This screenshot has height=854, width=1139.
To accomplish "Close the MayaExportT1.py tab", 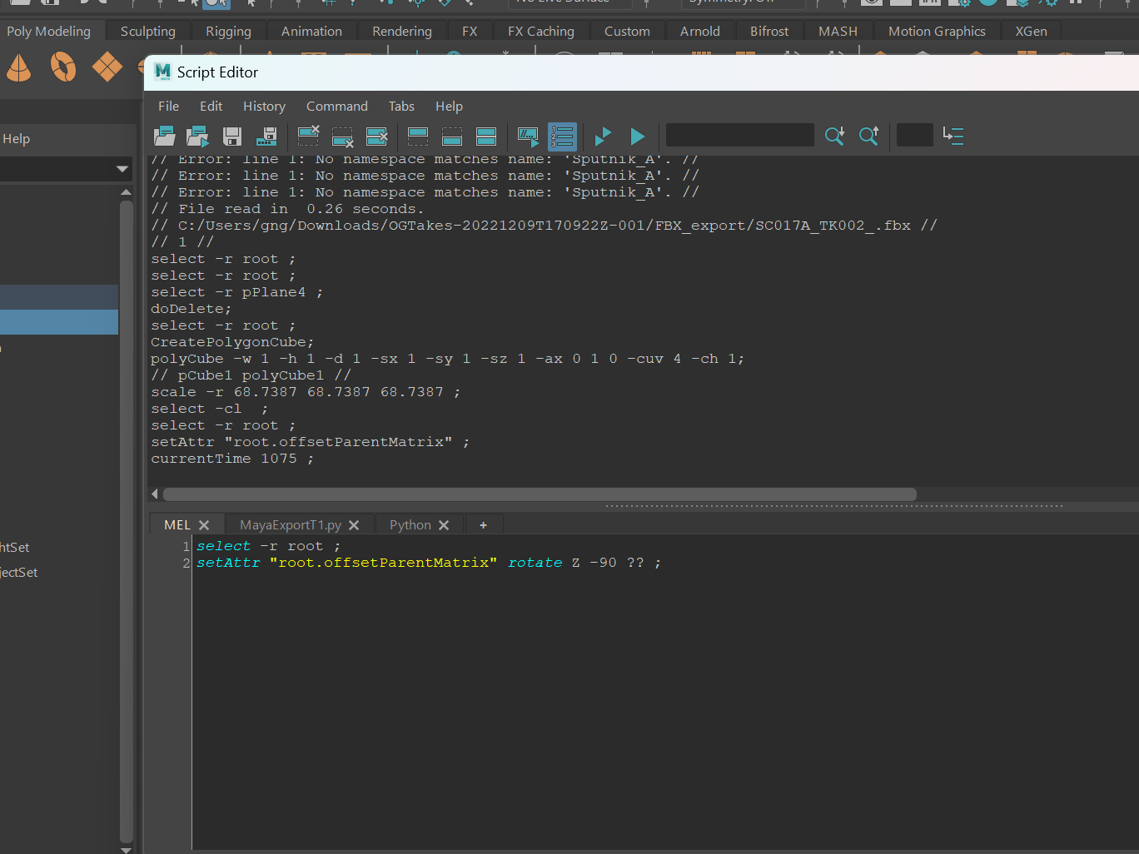I will (x=354, y=524).
